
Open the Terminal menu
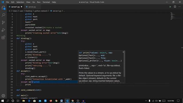(46, 2)
